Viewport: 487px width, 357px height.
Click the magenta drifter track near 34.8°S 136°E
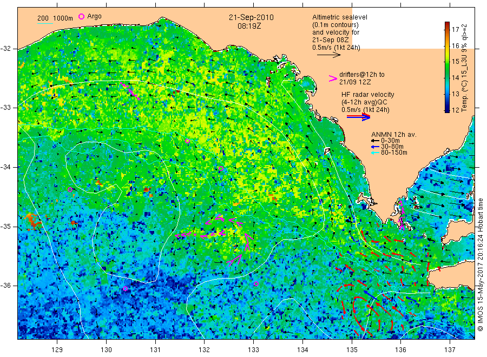click(402, 215)
